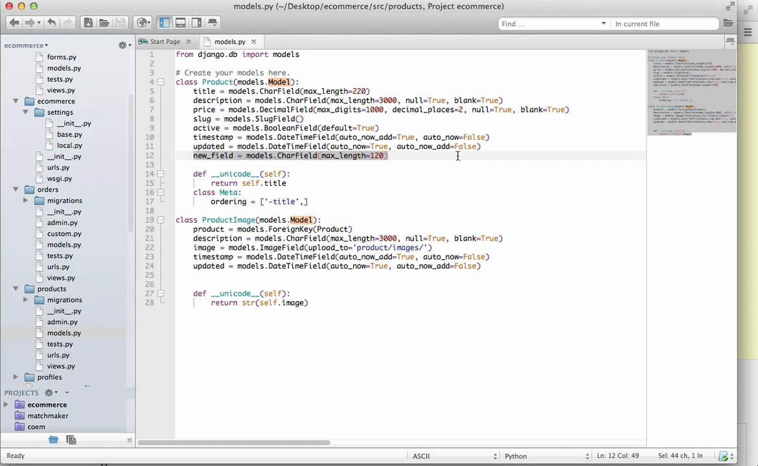Open forms.py in the file tree
This screenshot has height=466, width=758.
[62, 57]
